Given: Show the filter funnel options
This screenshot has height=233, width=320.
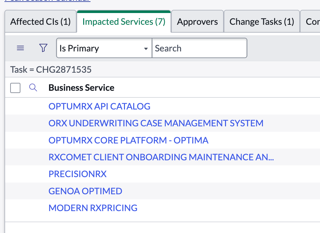Looking at the screenshot, I should (x=43, y=48).
